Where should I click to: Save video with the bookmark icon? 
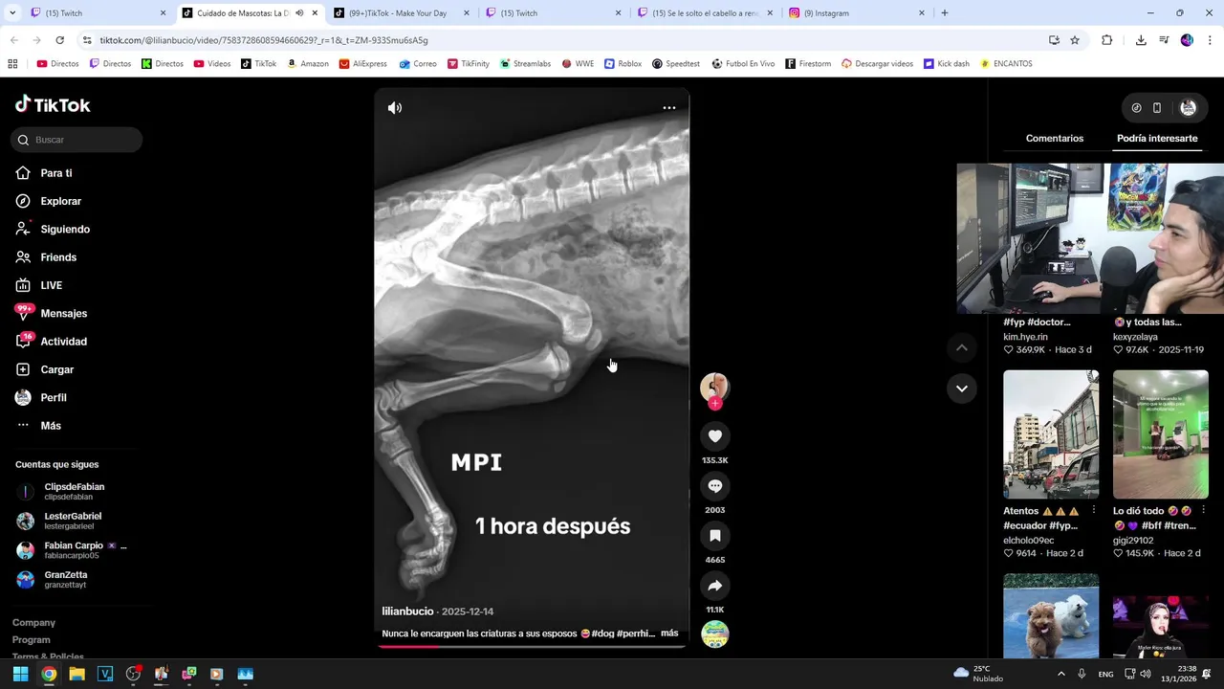(714, 536)
